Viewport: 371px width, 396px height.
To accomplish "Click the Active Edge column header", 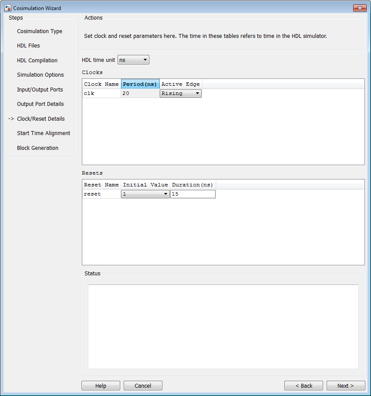I will tap(181, 84).
